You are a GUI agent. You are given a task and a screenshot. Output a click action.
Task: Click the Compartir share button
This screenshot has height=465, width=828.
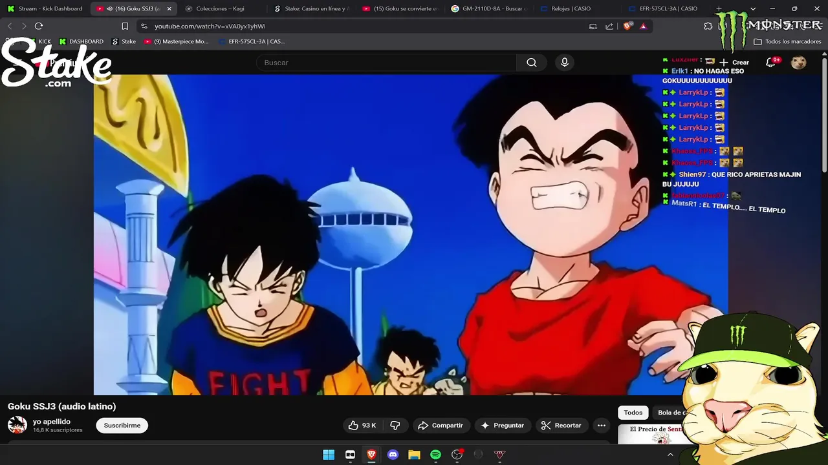(x=441, y=426)
